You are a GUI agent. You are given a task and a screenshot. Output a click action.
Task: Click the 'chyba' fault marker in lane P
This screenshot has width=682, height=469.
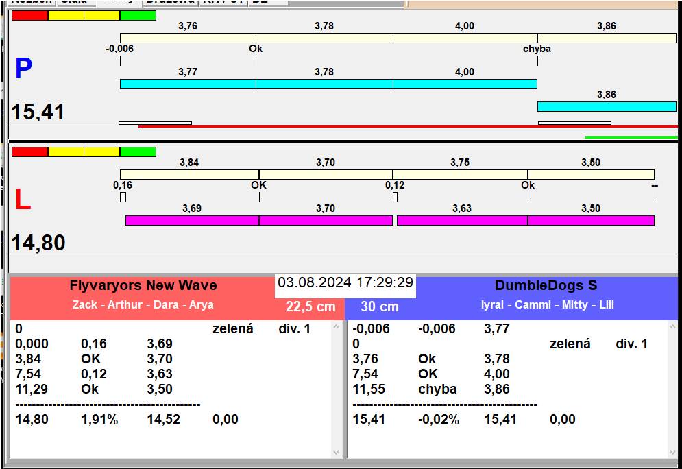[x=537, y=49]
